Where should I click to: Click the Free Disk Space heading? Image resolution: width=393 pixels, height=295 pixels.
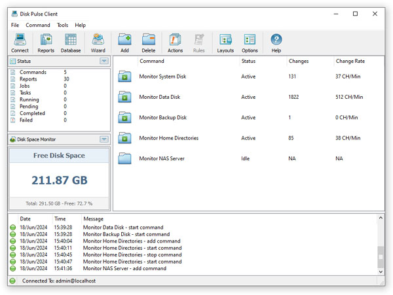(x=59, y=156)
